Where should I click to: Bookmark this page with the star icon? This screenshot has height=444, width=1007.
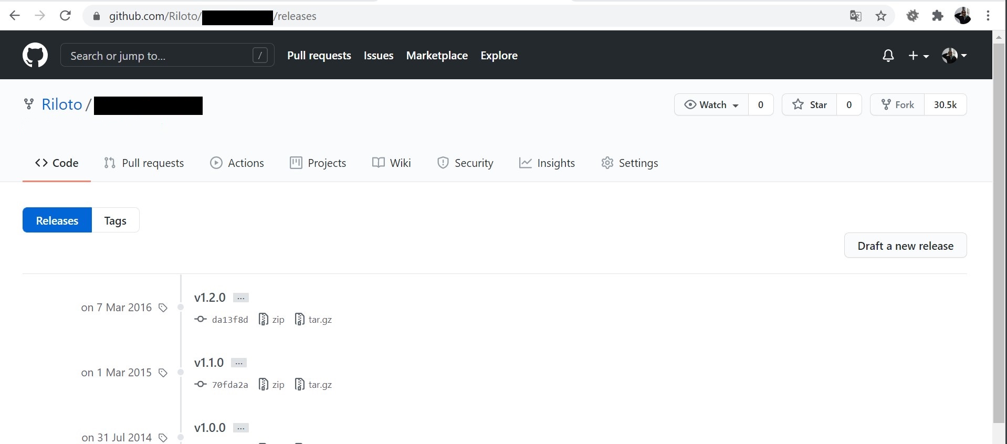click(x=881, y=16)
